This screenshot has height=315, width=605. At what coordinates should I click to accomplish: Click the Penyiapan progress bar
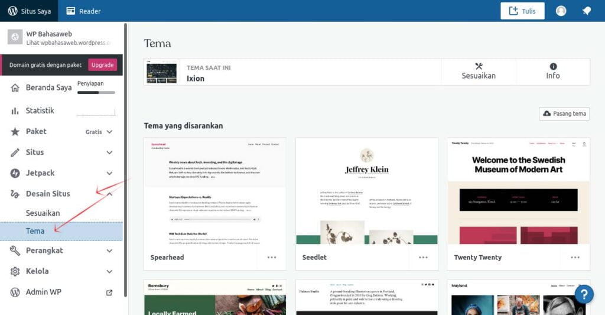pyautogui.click(x=96, y=92)
